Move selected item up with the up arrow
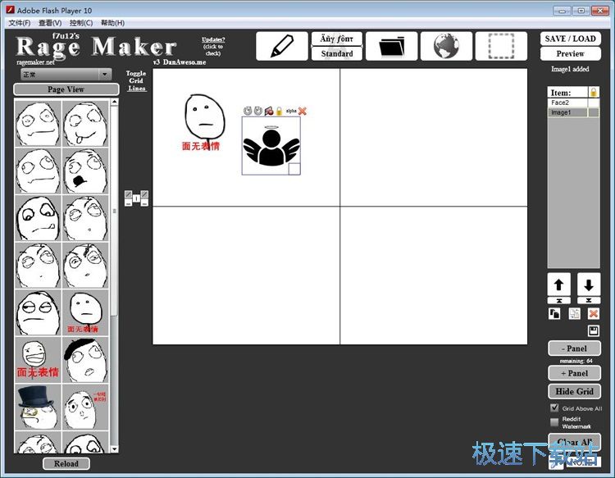This screenshot has width=615, height=478. click(559, 285)
